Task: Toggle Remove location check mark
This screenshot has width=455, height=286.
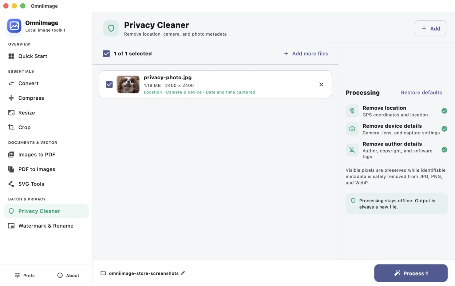Action: 444,111
